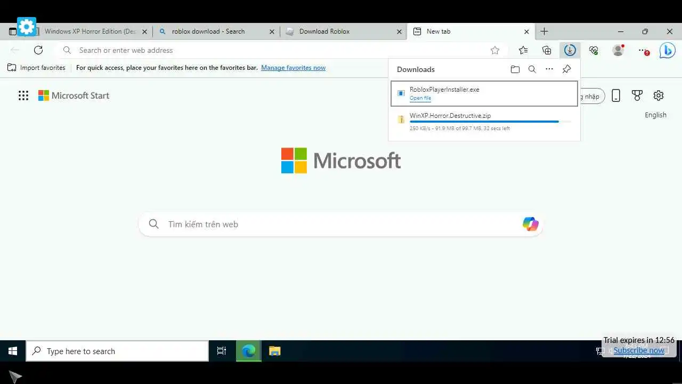Click the WinXP.Horror.Destructive.zip progress bar
This screenshot has height=384, width=682.
pos(490,122)
